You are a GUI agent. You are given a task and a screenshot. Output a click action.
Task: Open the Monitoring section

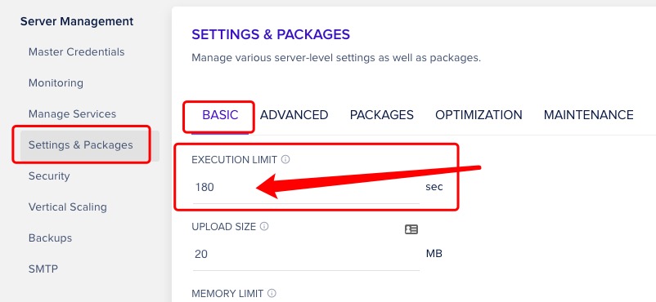[x=56, y=83]
